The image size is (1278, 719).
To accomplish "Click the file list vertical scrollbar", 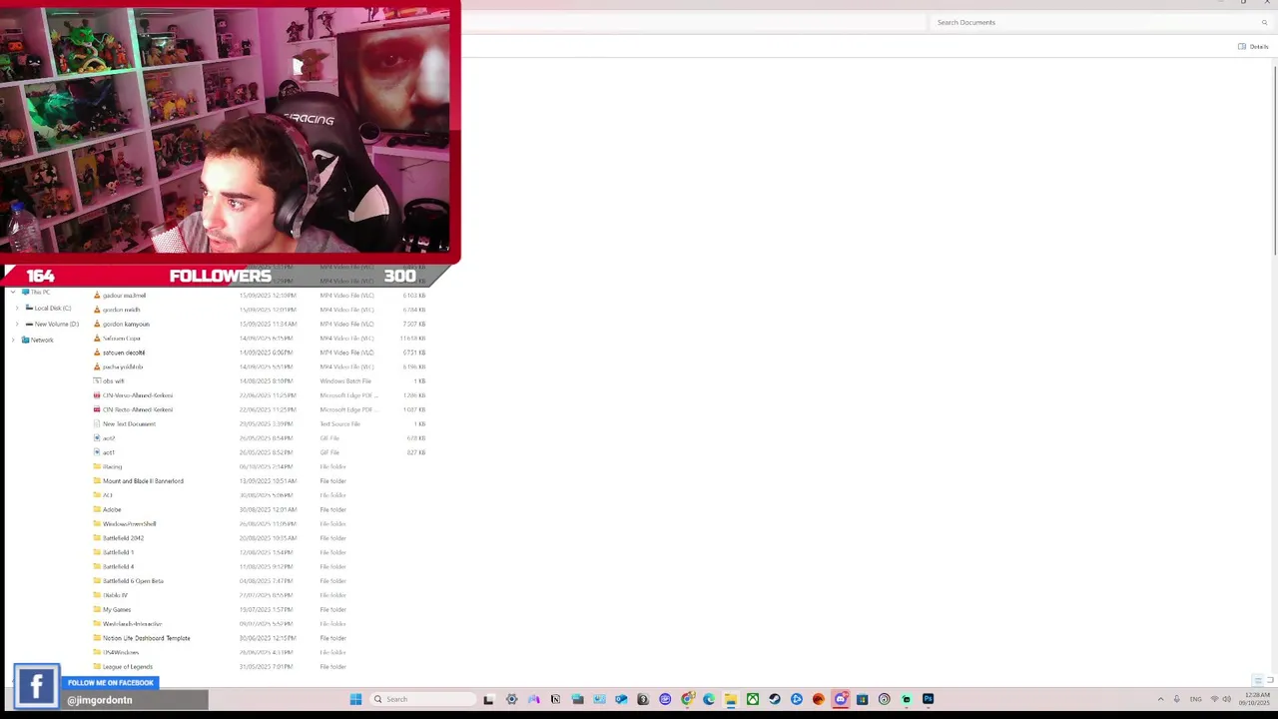I will point(1274,160).
